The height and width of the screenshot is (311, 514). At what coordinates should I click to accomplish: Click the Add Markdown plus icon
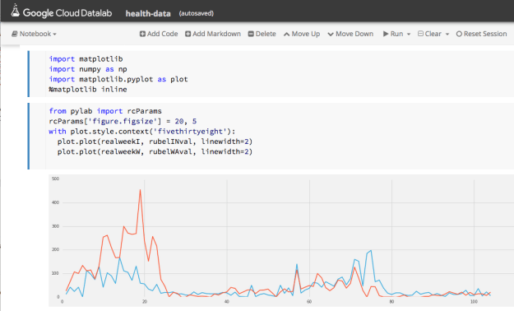(x=188, y=34)
